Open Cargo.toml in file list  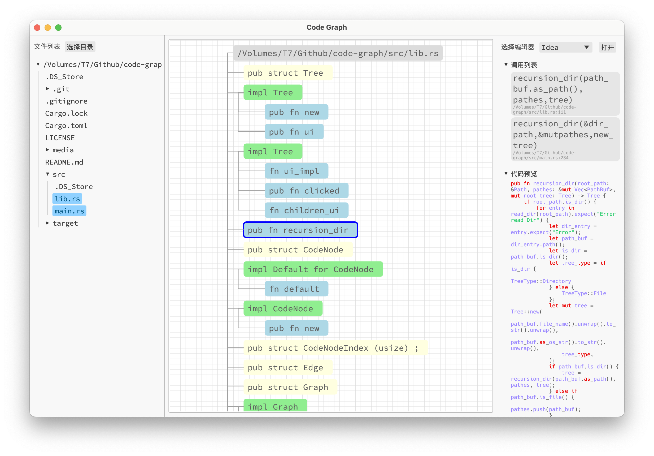pos(66,125)
